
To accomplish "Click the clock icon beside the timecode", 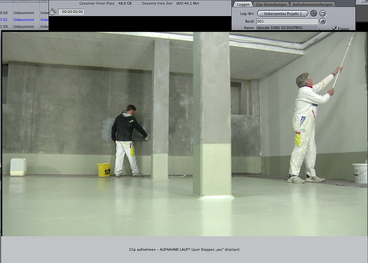I will pos(53,12).
